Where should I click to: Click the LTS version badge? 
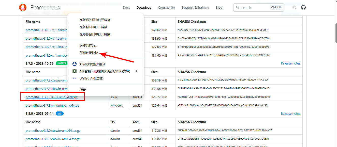[60, 114]
